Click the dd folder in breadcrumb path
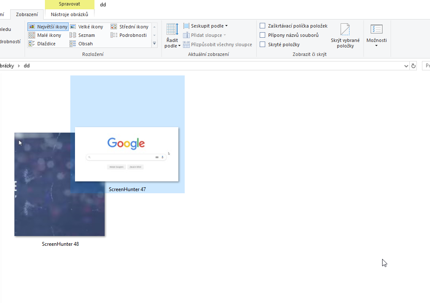 click(27, 66)
